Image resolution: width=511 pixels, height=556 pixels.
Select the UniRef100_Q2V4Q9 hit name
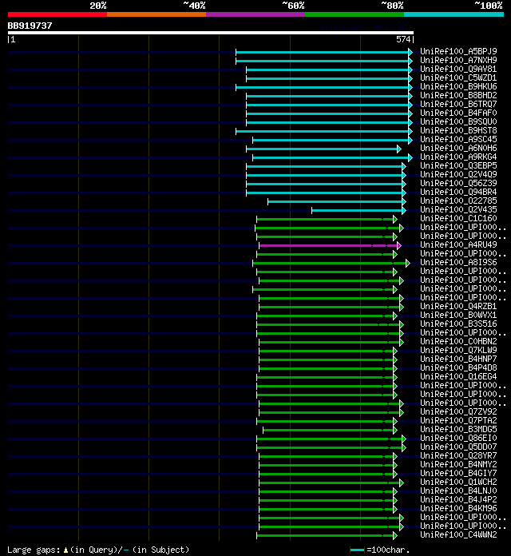coord(458,174)
